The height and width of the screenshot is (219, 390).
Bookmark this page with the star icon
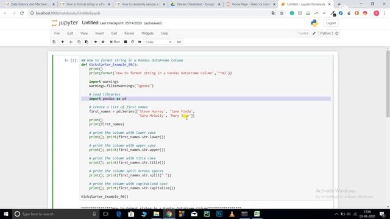[282, 13]
